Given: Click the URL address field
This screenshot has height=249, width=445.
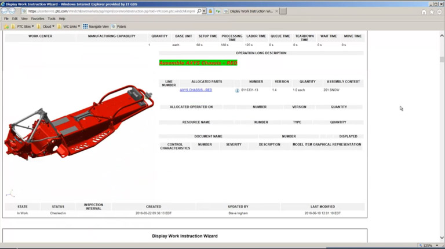Looking at the screenshot, I should click(111, 11).
